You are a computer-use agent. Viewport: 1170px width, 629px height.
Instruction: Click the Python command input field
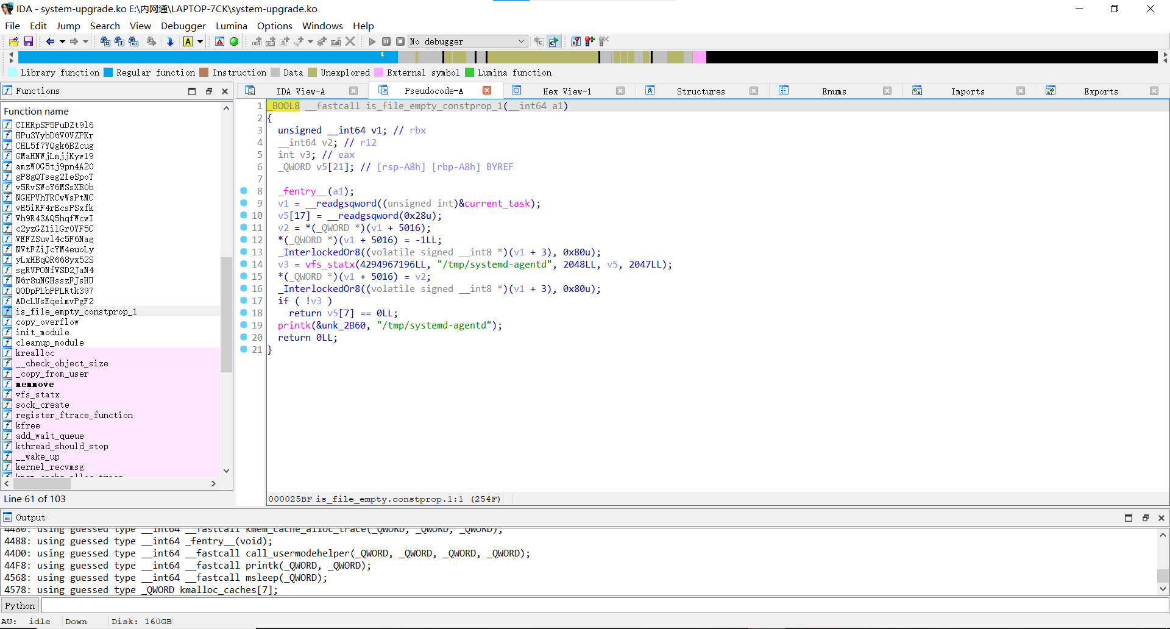click(x=604, y=606)
